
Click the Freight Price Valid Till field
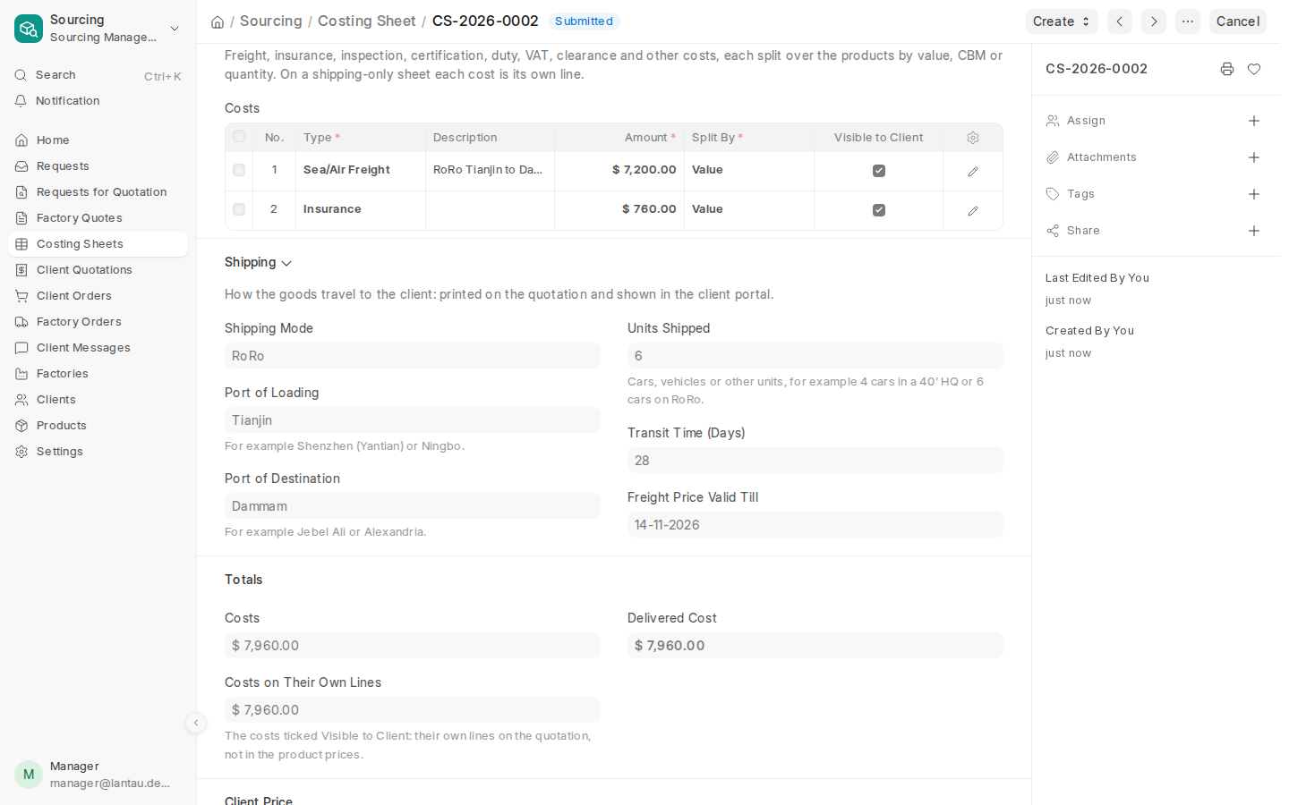815,525
